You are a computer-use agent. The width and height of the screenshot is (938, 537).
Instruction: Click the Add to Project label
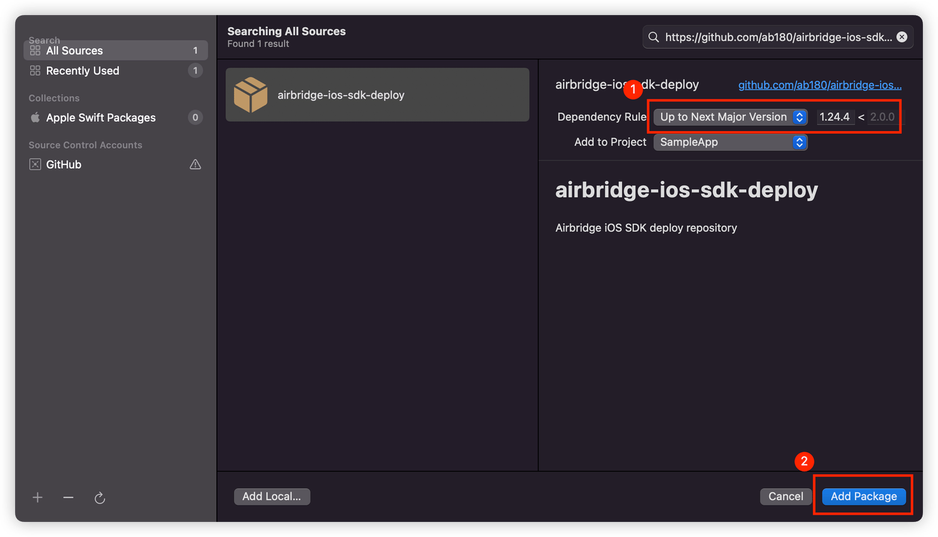(x=610, y=142)
